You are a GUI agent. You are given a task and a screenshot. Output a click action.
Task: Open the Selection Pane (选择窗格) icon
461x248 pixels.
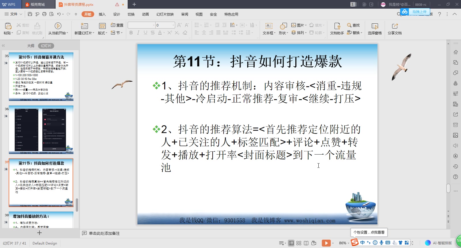[375, 26]
